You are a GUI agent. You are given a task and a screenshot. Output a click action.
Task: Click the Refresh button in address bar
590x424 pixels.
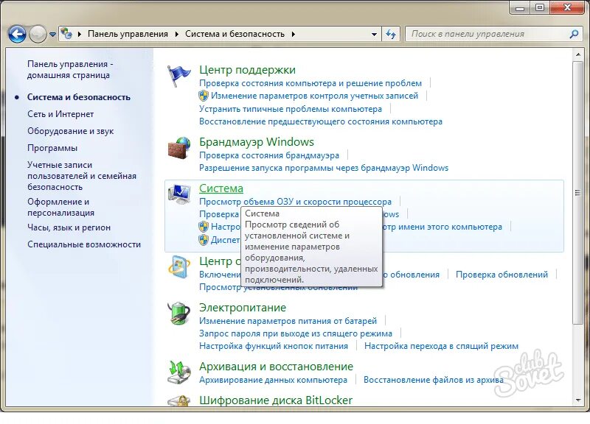pyautogui.click(x=392, y=34)
